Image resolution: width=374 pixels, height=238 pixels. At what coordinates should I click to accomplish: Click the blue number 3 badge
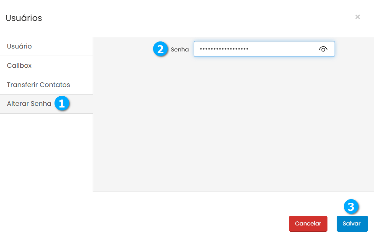pyautogui.click(x=351, y=207)
